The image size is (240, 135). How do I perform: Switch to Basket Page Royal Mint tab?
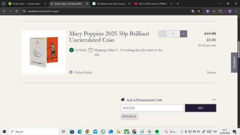pos(68,4)
